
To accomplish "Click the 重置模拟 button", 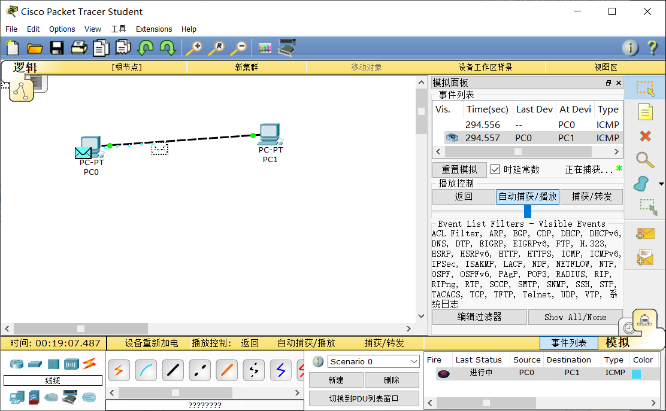I will (x=459, y=170).
